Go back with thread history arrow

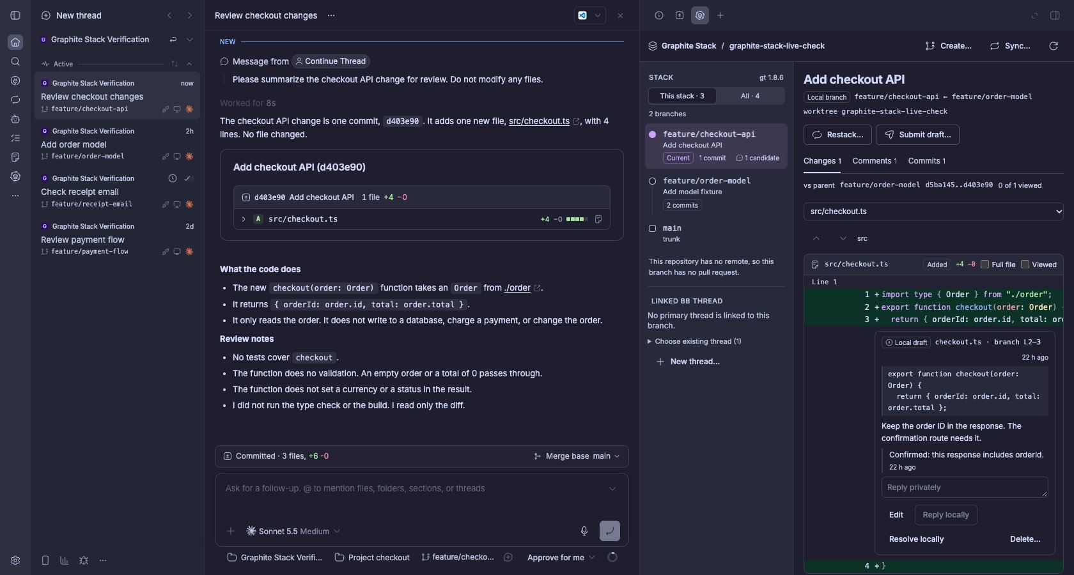[169, 15]
